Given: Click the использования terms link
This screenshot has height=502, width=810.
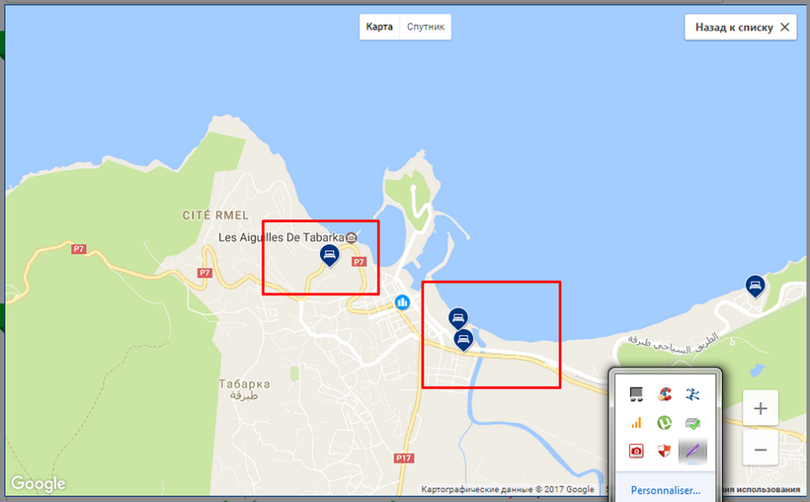Looking at the screenshot, I should point(769,489).
